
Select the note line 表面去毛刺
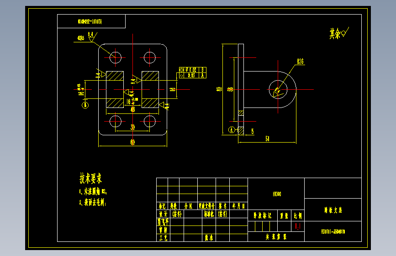click(92, 202)
